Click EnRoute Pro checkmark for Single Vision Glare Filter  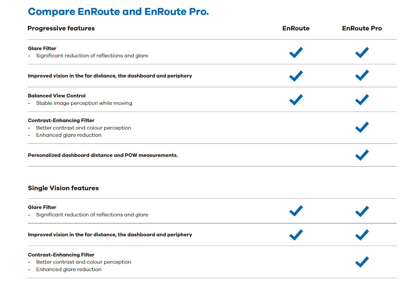coord(362,211)
